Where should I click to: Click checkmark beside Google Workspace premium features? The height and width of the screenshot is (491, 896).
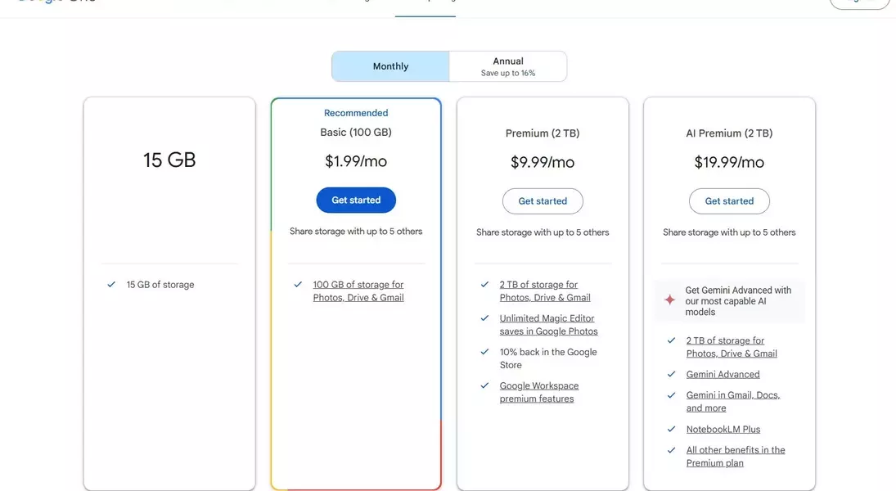pos(484,385)
